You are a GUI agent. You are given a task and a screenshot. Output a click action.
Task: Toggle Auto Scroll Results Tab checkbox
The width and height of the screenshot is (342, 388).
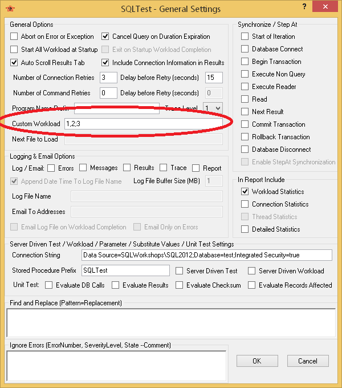click(14, 63)
